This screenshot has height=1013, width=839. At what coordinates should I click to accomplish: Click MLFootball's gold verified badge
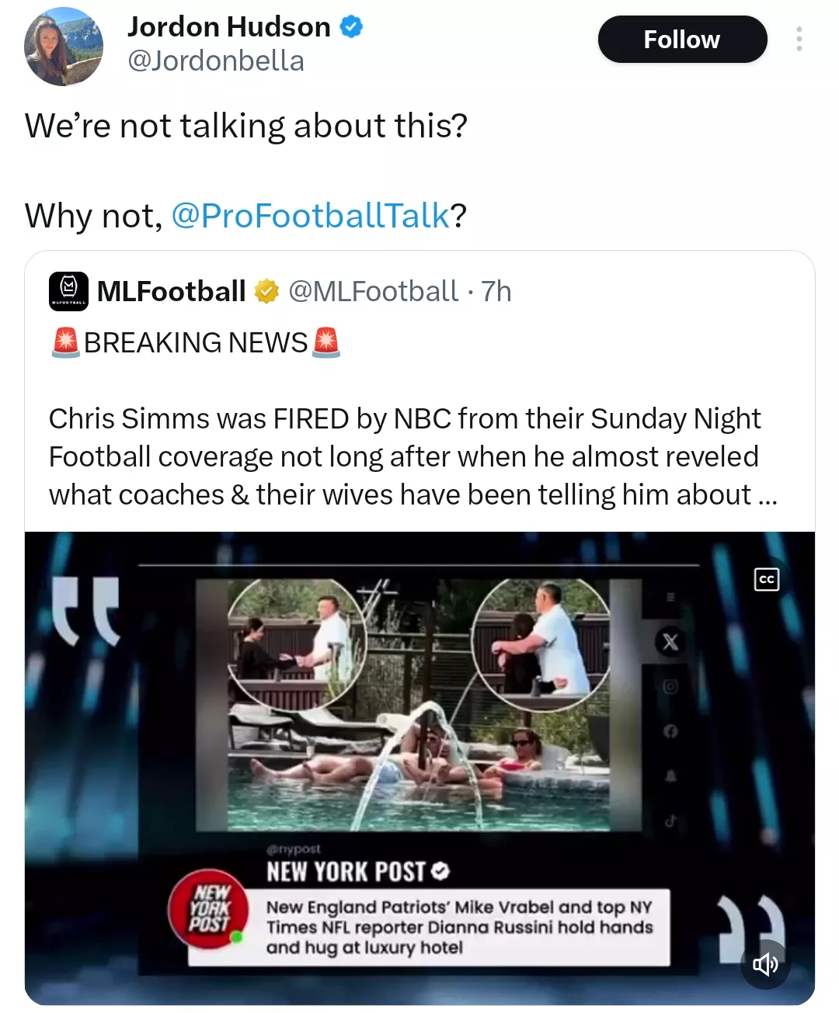267,292
